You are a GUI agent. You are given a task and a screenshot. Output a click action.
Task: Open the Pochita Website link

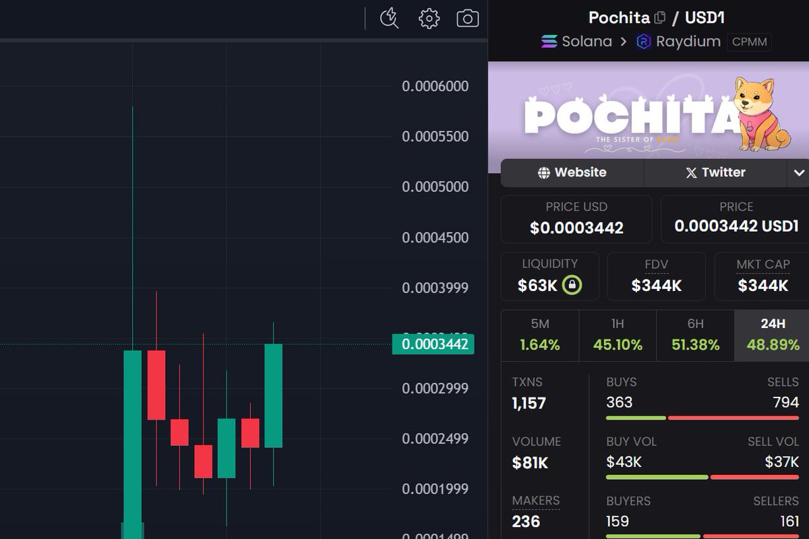pyautogui.click(x=572, y=172)
